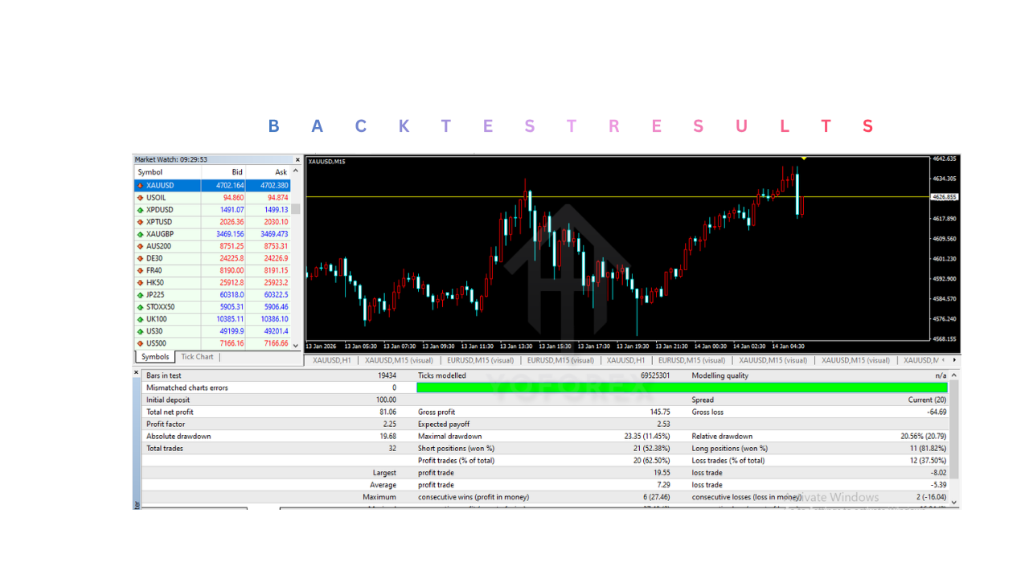
Task: Click the right scroll arrow on chart tab bar
Action: tap(955, 361)
